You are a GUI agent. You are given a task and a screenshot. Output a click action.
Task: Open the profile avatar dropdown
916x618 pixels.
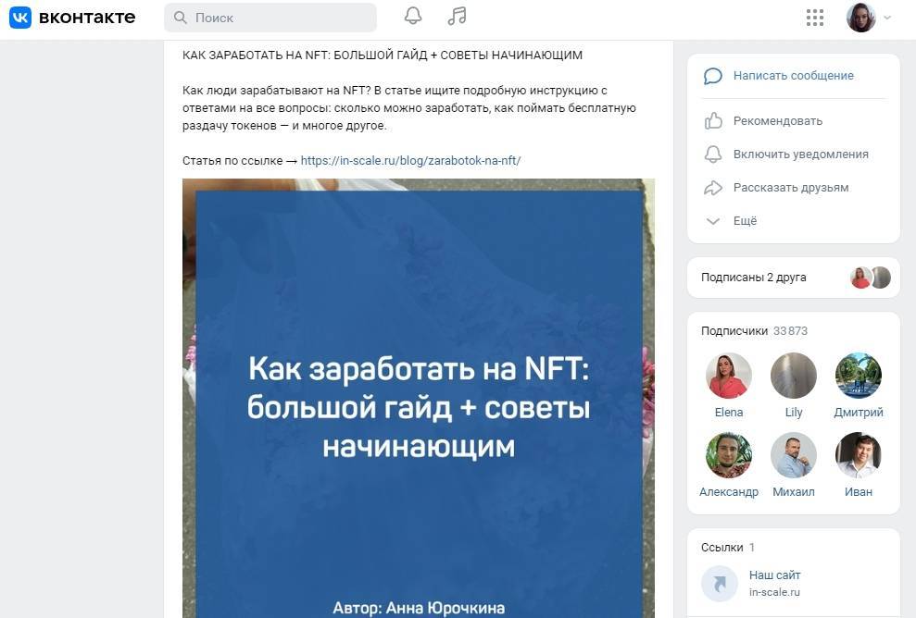869,18
